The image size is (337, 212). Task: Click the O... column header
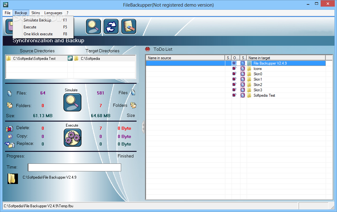point(236,58)
